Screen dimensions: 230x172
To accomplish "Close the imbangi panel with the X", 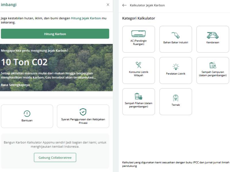I will coord(108,5).
